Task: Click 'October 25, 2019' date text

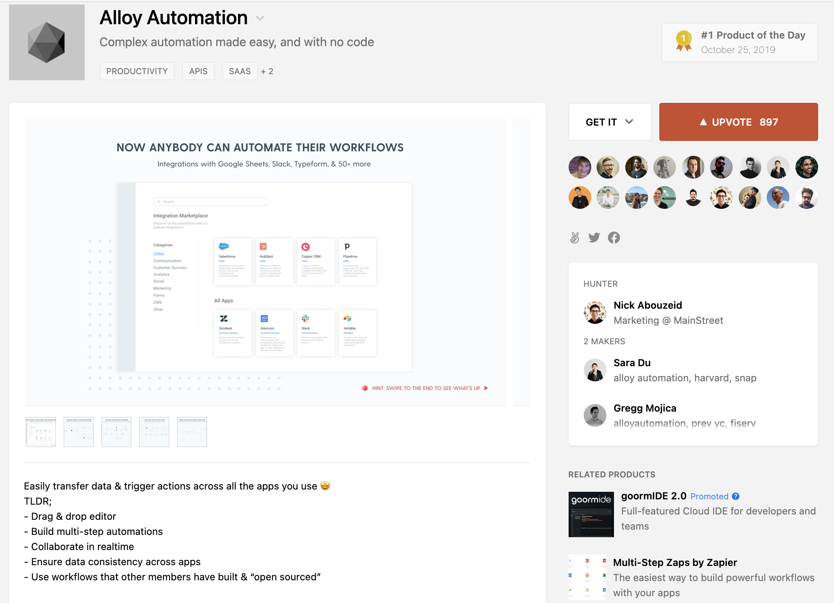Action: coord(738,50)
